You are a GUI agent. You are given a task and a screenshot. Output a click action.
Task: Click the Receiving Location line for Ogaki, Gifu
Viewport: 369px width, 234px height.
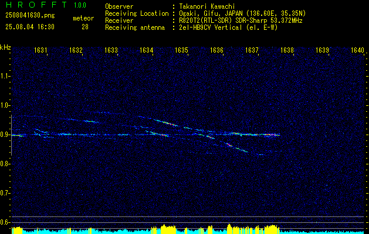pos(205,13)
